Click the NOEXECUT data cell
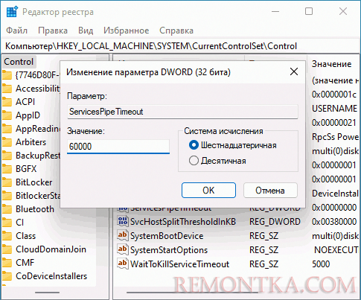 (336, 250)
